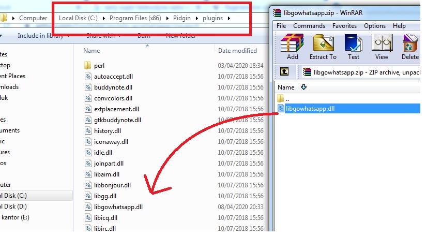Sort Explorer files by Name column

coord(92,51)
